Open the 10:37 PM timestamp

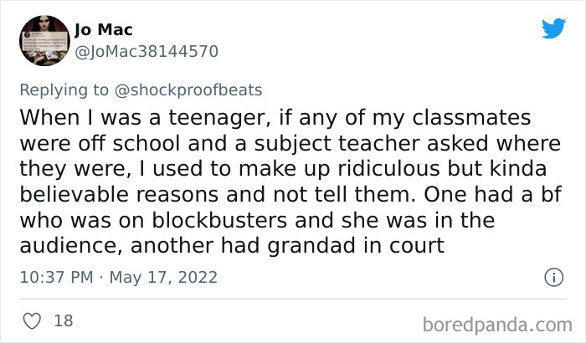tap(56, 277)
